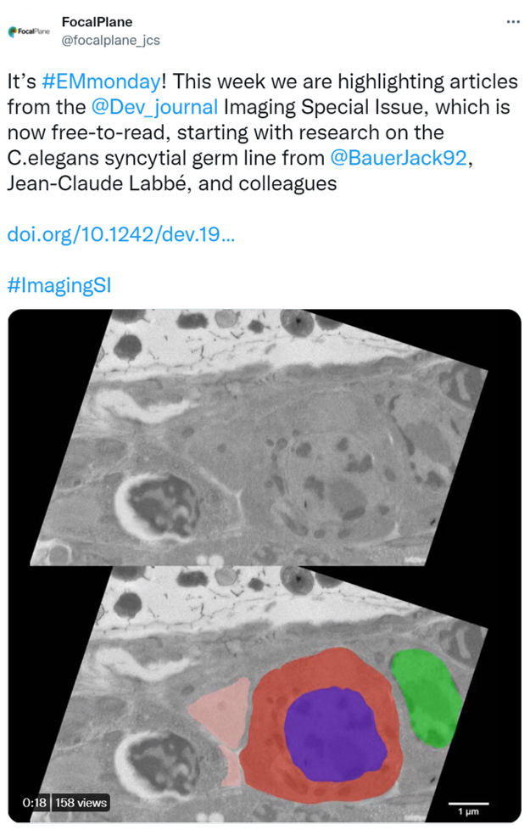Play the embedded electron microscopy video
The width and height of the screenshot is (530, 830).
point(265,565)
